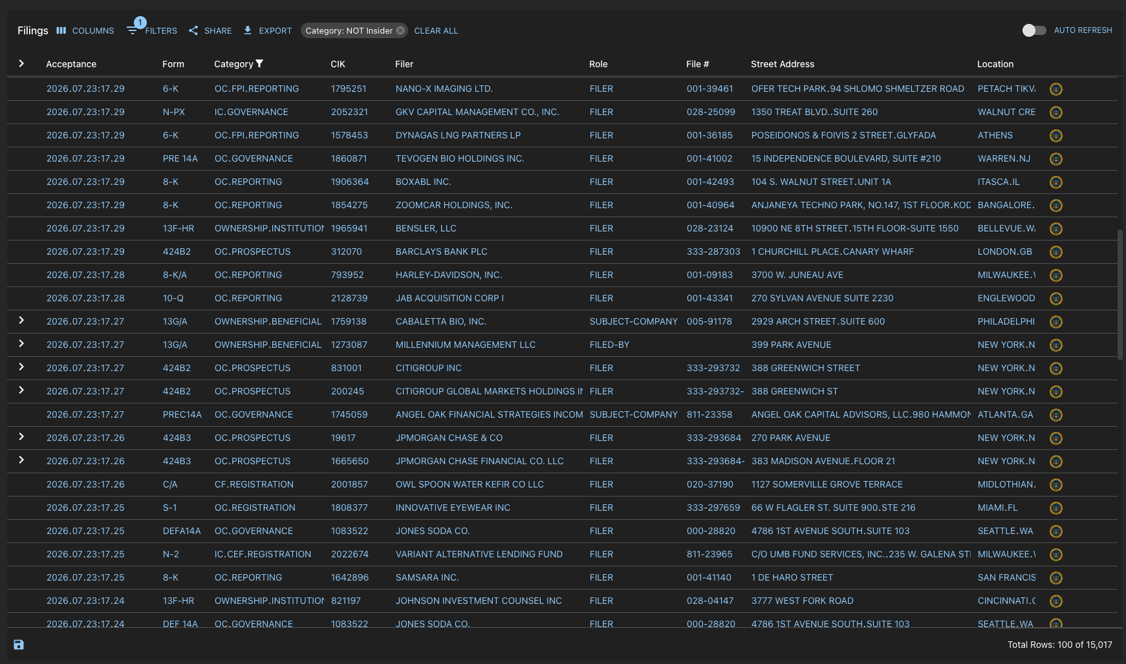Viewport: 1126px width, 664px height.
Task: Click the vertical scrollbar thumb
Action: [1121, 294]
